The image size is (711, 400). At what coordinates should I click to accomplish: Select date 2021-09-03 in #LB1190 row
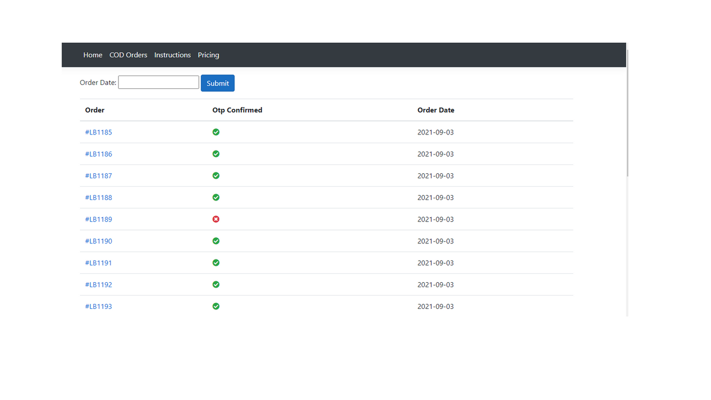(x=435, y=241)
